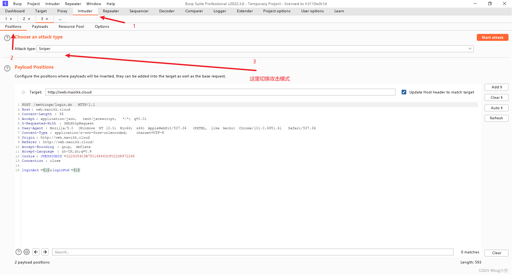Switch to the Target tab
Viewport: 512px width, 275px height.
click(41, 11)
